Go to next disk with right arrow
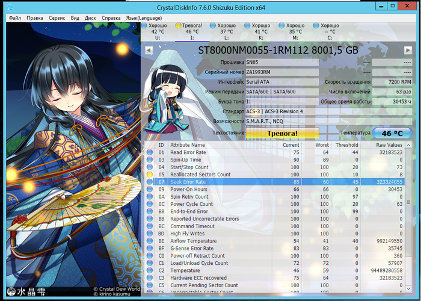421x301 pixels. coord(408,51)
